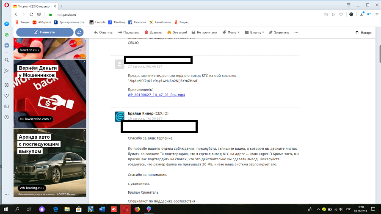
Task: Go back to previous page
Action: [16, 14]
